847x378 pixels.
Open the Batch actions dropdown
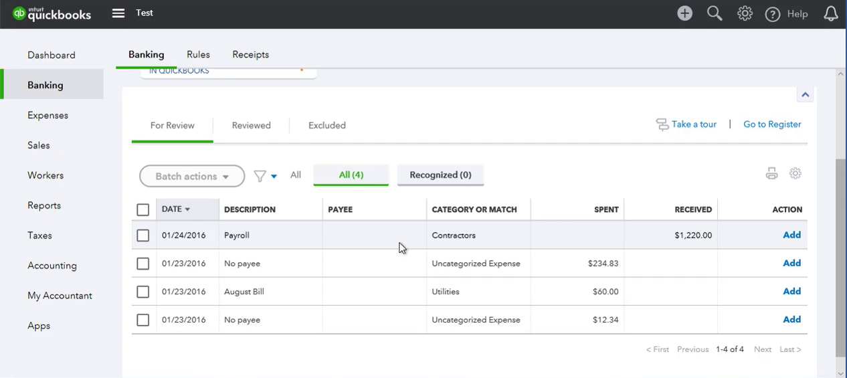[192, 176]
